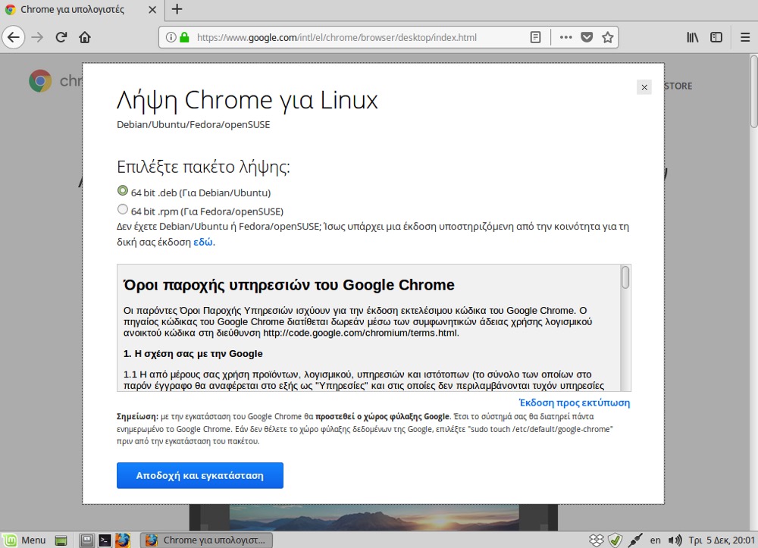
Task: Open a new tab with plus button
Action: click(177, 10)
